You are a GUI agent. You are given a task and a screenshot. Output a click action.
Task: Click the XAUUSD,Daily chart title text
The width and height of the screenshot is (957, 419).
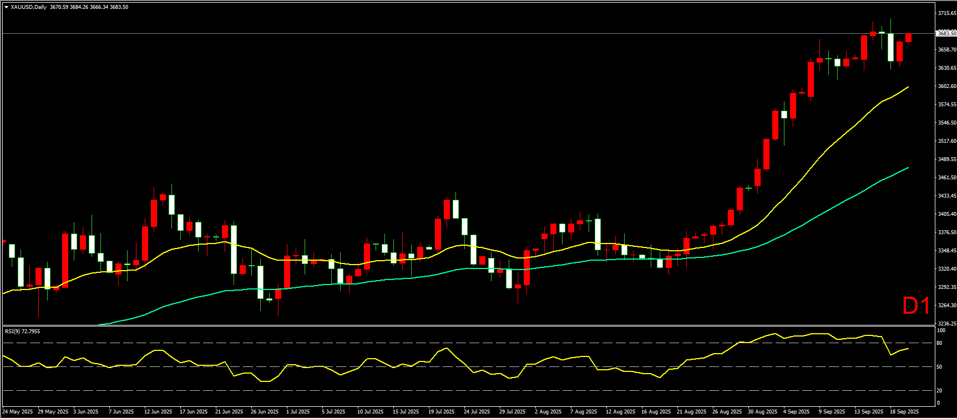[29, 7]
